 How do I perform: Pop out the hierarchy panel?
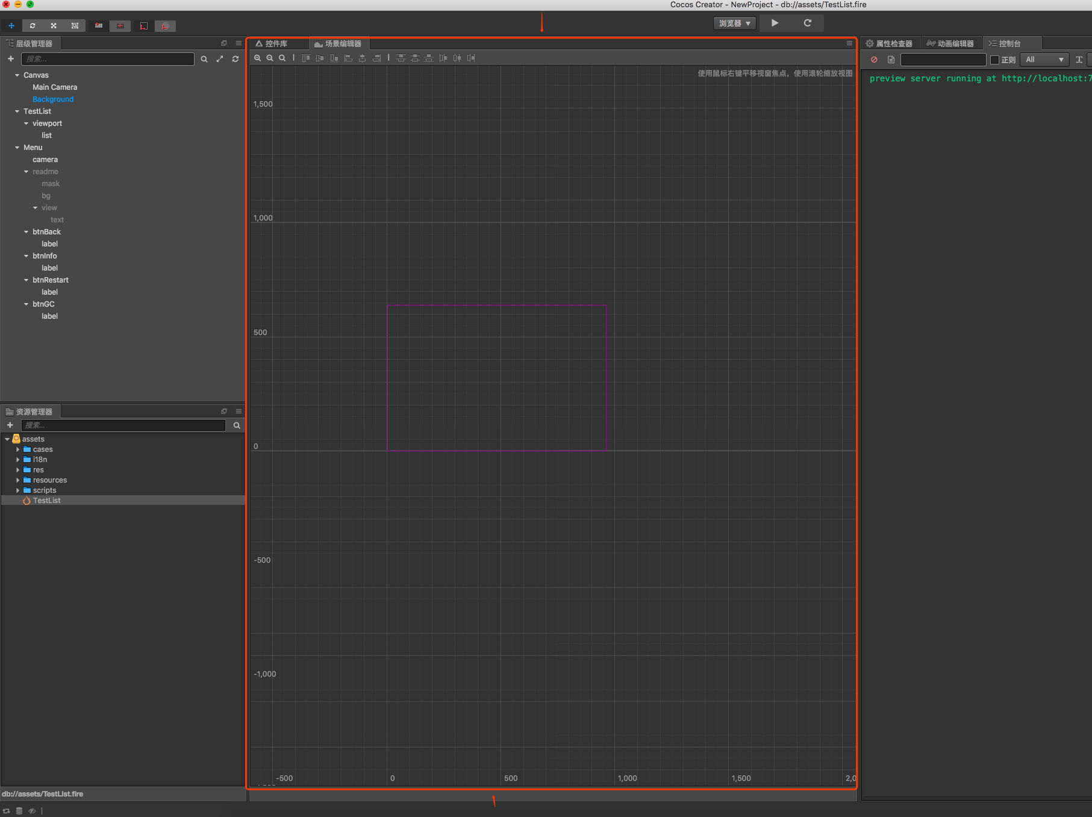click(224, 43)
